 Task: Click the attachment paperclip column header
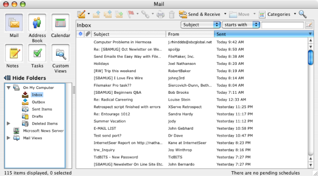tap(88, 34)
